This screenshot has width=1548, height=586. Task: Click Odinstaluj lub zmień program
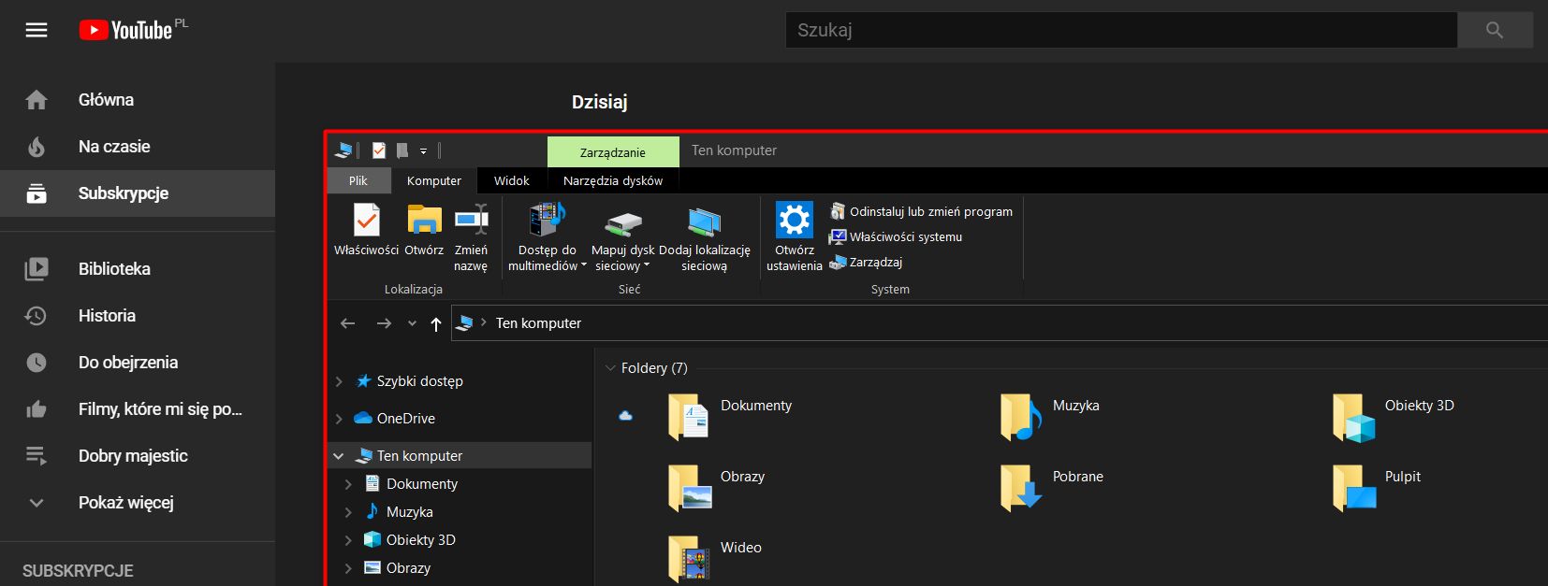point(921,211)
